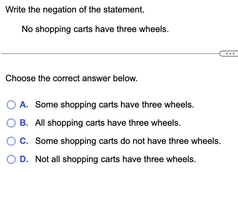The height and width of the screenshot is (215, 238).
Task: Choose 'All shopping carts have three wheels' text
Action: pos(108,123)
